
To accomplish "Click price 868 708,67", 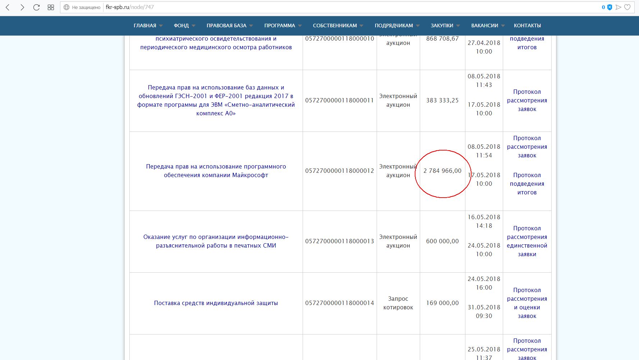I will pyautogui.click(x=442, y=38).
